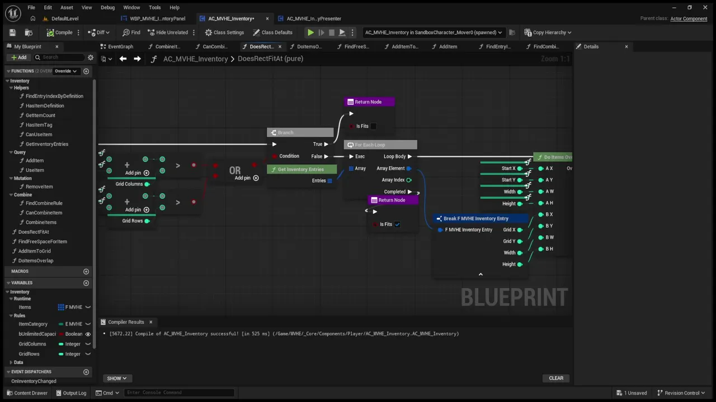Toggle visibility eye for bUnlimitedCapaci variable
Image resolution: width=716 pixels, height=402 pixels.
[88, 334]
